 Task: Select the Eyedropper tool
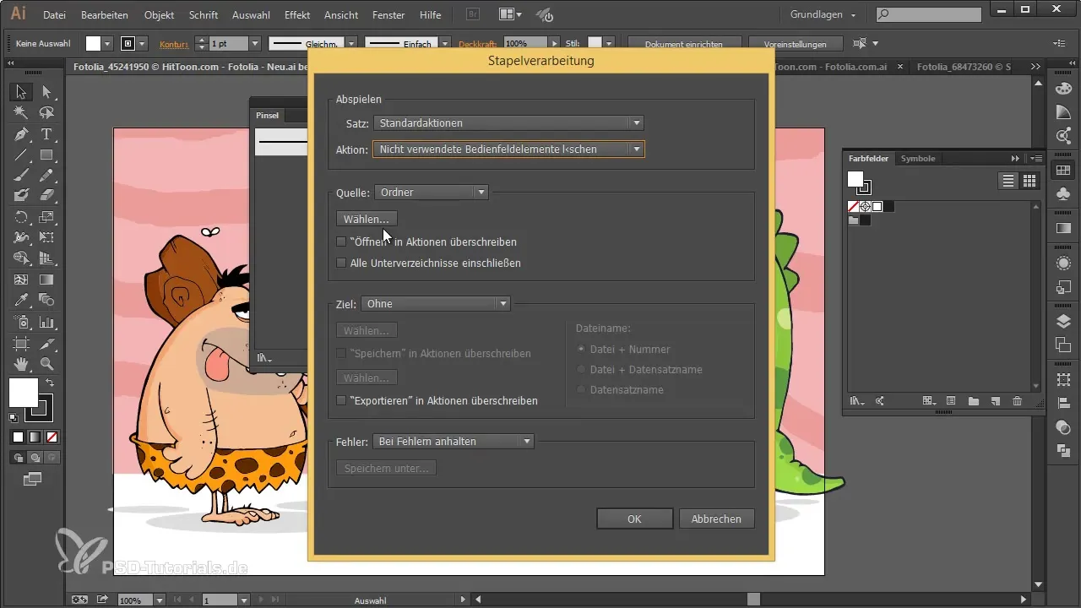(22, 300)
